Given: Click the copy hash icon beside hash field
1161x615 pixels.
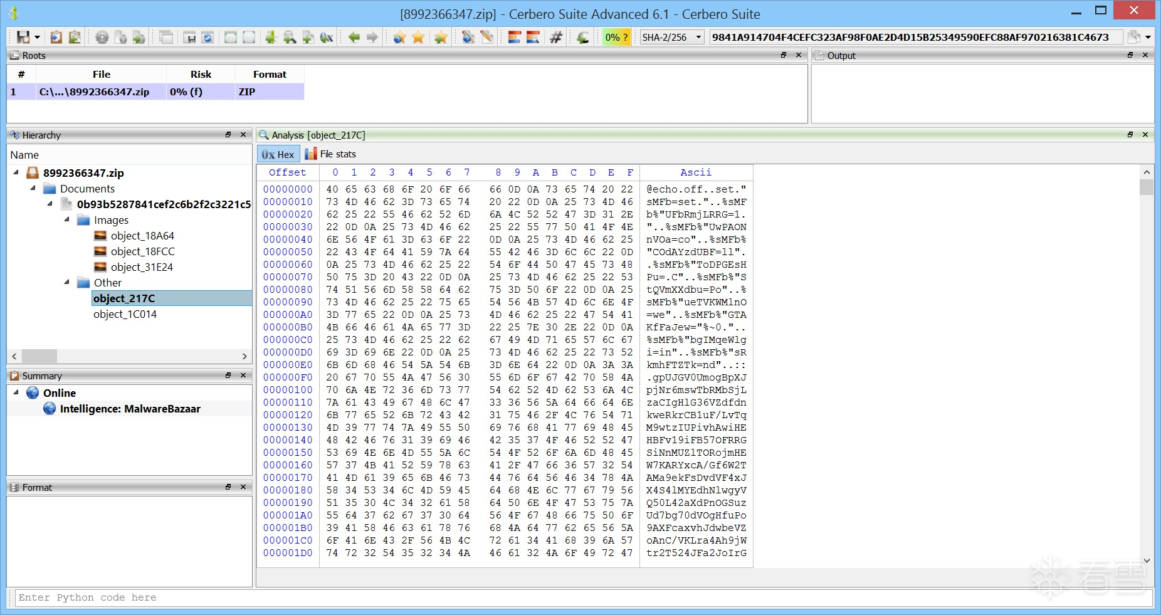Looking at the screenshot, I should pyautogui.click(x=1133, y=38).
